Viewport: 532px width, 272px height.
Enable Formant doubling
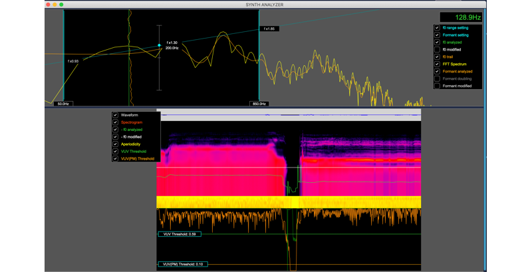tap(438, 78)
